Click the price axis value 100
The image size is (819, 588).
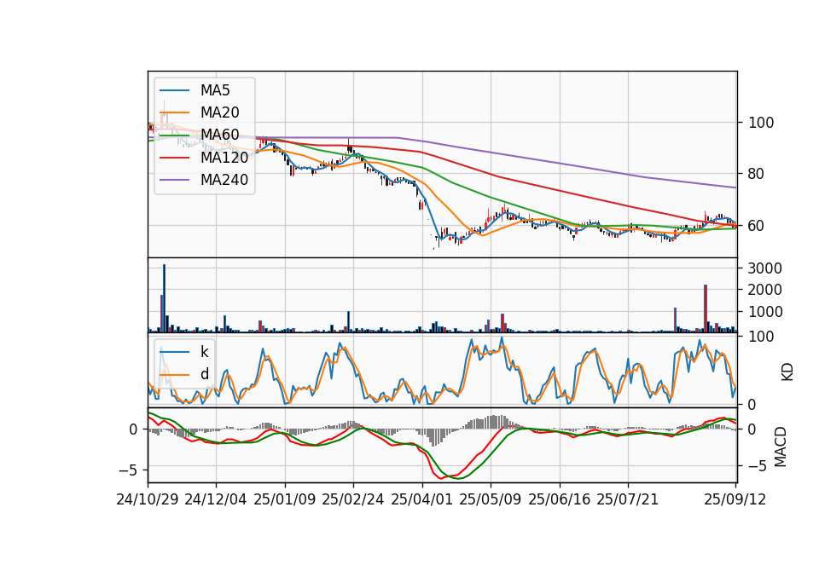[x=761, y=123]
